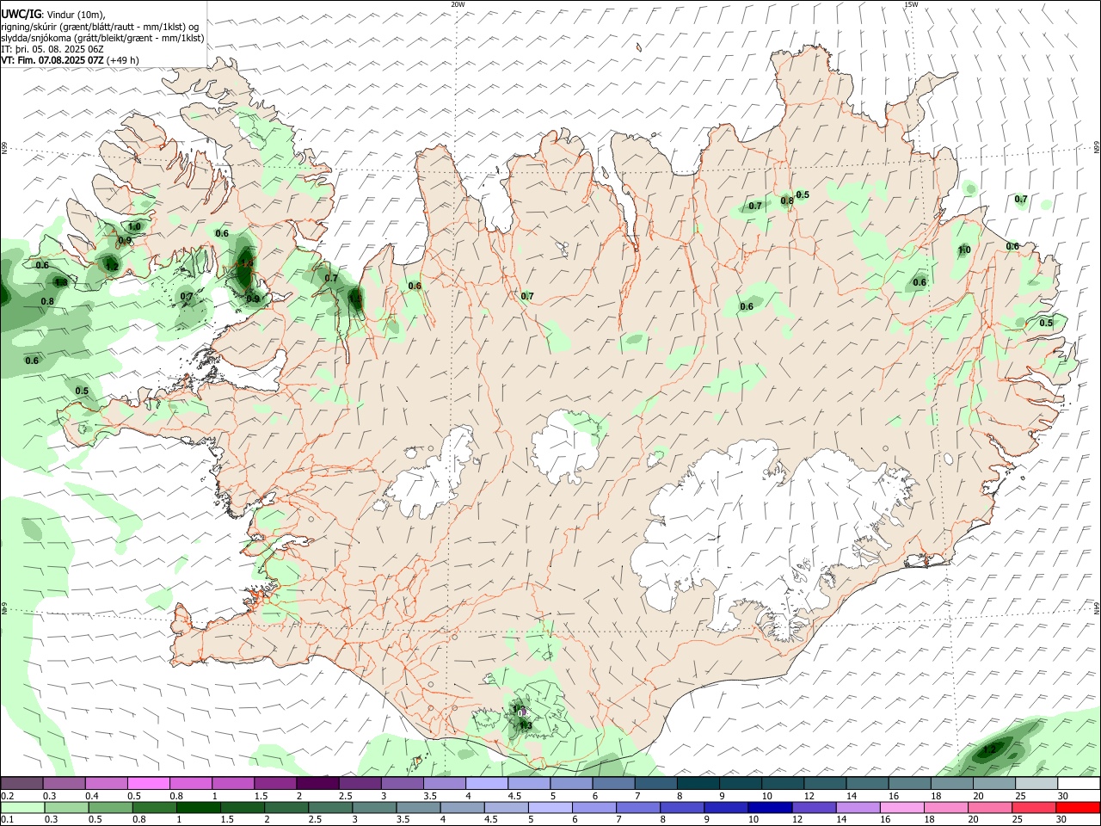Choose the lower-scale swatch between 20 and 25
1101x826 pixels.
pos(990,807)
